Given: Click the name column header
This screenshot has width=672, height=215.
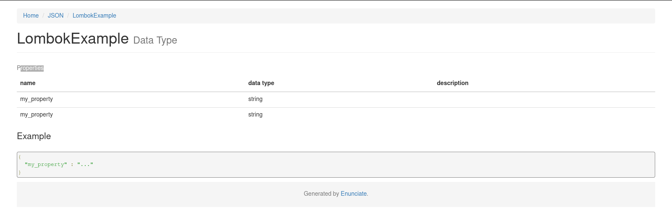Looking at the screenshot, I should pyautogui.click(x=28, y=83).
